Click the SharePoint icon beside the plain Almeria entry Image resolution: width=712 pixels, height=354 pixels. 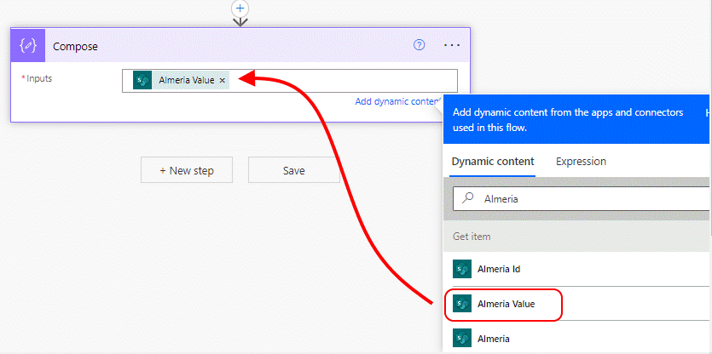coord(462,339)
